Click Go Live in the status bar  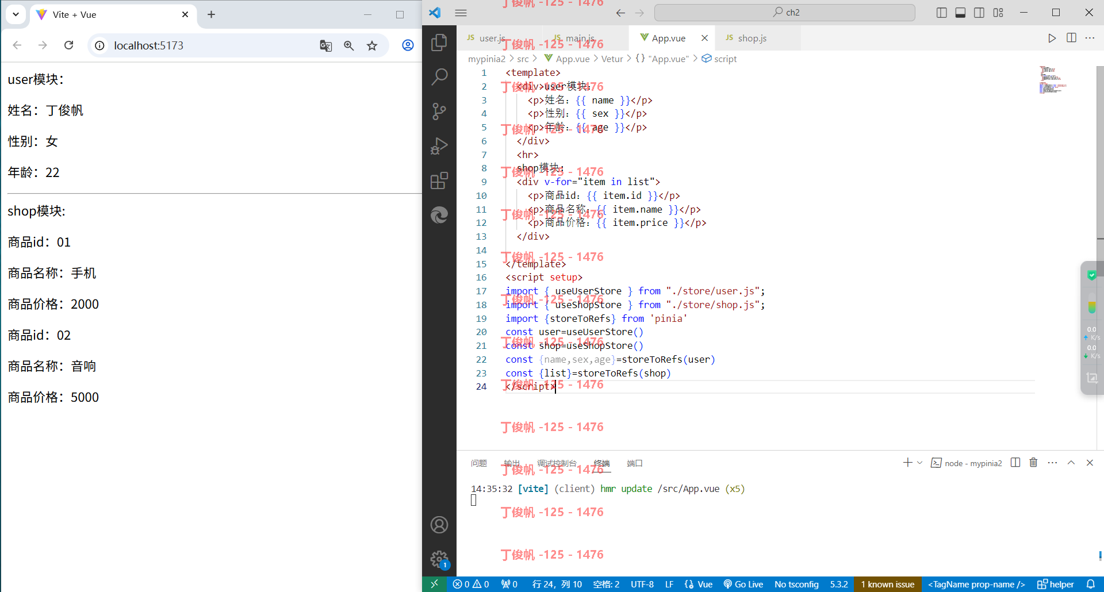pyautogui.click(x=743, y=585)
